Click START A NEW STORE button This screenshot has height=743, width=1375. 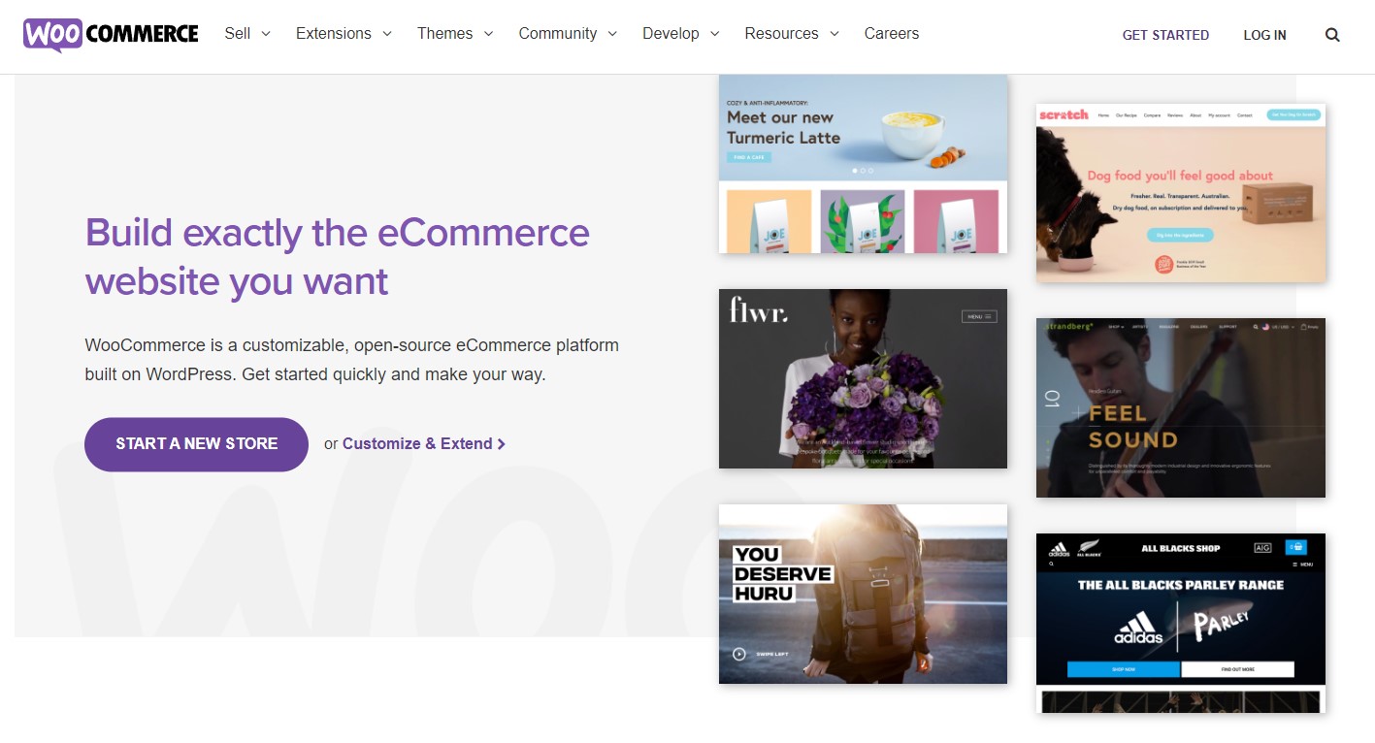pos(196,444)
